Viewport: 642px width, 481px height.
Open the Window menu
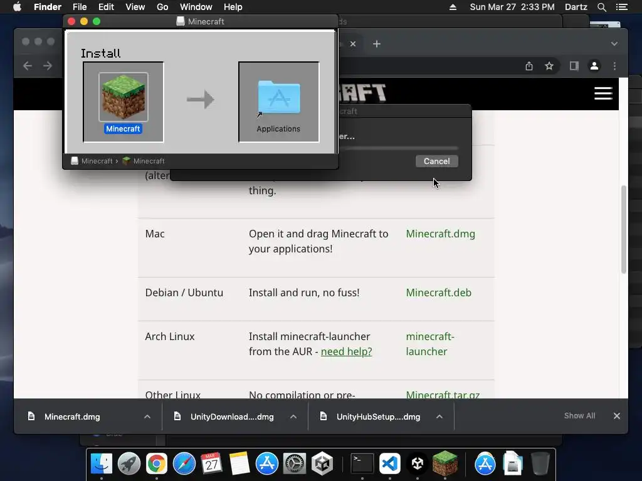click(x=196, y=7)
